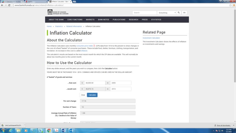Click the Average Annual Rate 1.60 field
Viewport: 236px width, 133px height.
point(108,113)
